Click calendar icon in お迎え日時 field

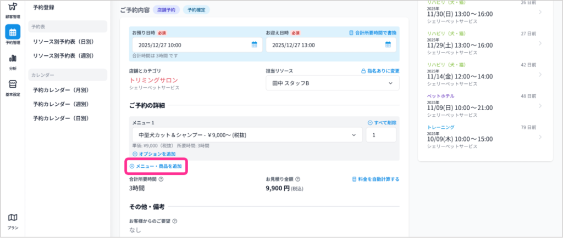(388, 45)
